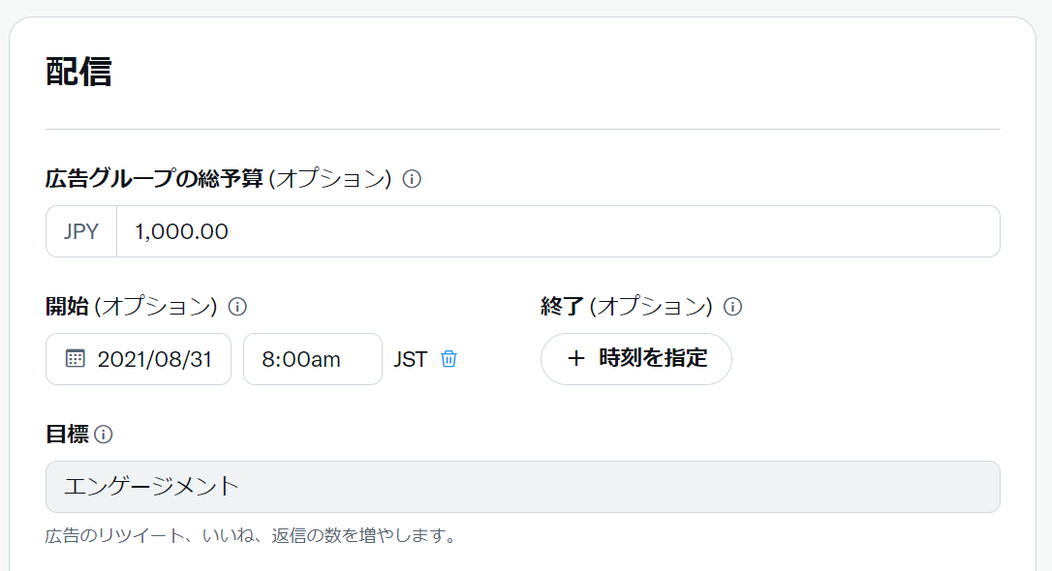Click the JPY currency prefix

(81, 231)
